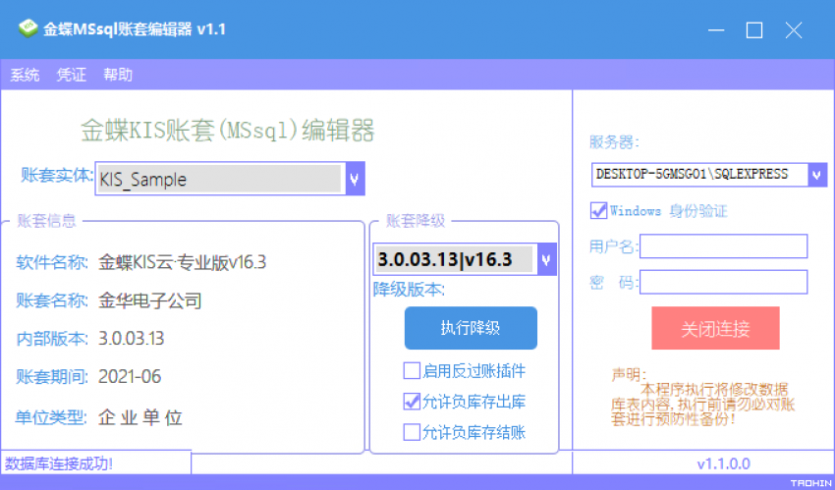This screenshot has width=835, height=490.
Task: Click the 金华电子公司 account name value
Action: (x=150, y=300)
